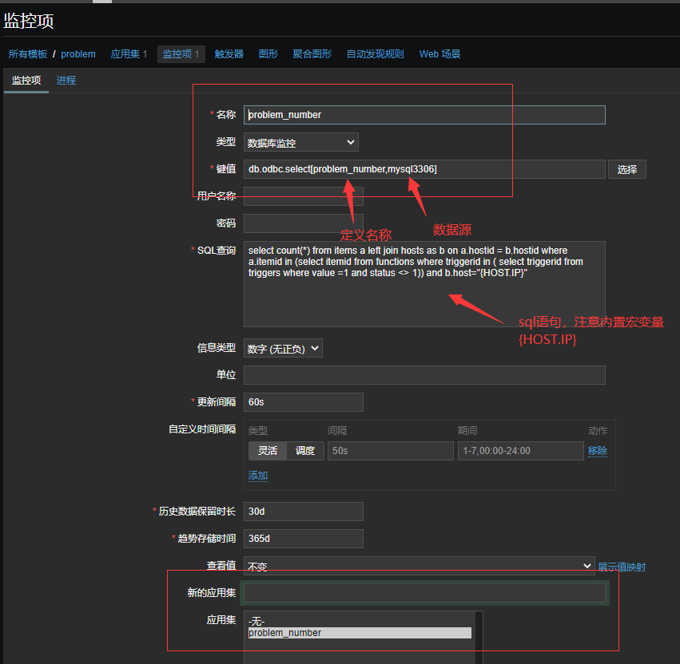
Task: Switch to the 进程 tab
Action: pyautogui.click(x=66, y=80)
